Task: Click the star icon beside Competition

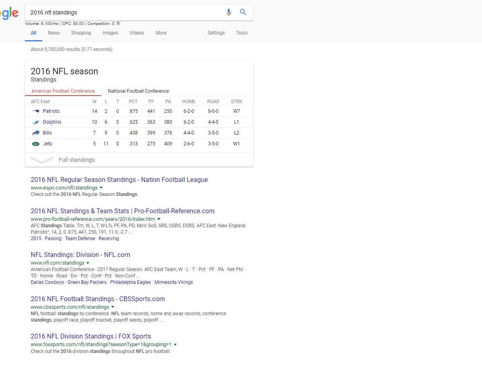Action: tap(118, 23)
